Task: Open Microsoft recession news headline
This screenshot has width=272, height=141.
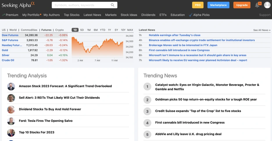Action: [198, 55]
